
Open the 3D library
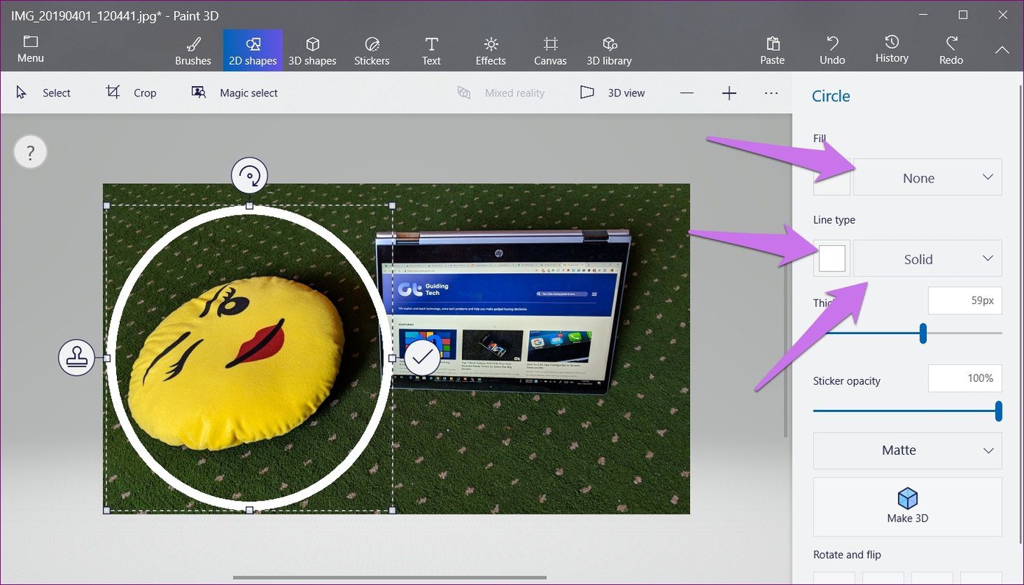tap(609, 51)
